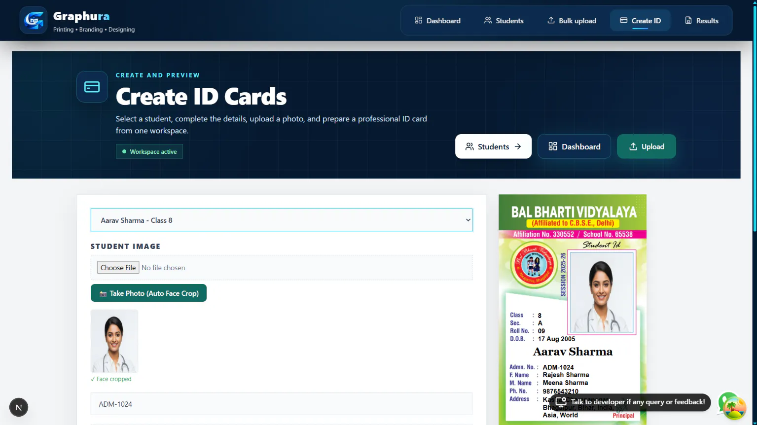
Task: Click the school crest logo on ID card
Action: point(535,265)
